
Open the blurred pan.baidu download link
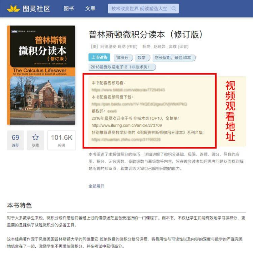(x=139, y=104)
